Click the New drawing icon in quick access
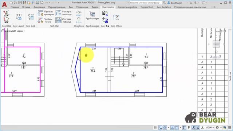Image resolution: width=233 pixels, height=131 pixels. pyautogui.click(x=11, y=3)
